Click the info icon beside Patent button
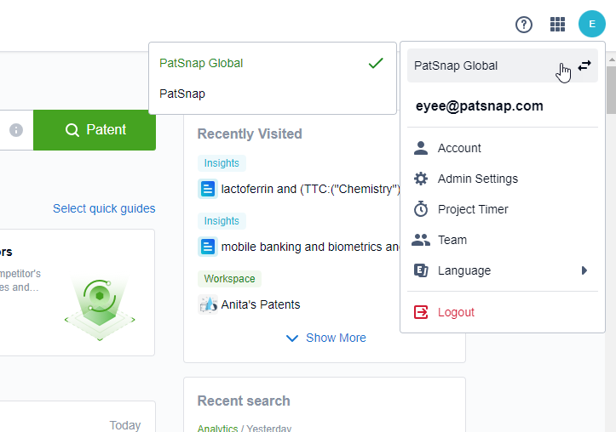This screenshot has height=432, width=616. [x=16, y=130]
